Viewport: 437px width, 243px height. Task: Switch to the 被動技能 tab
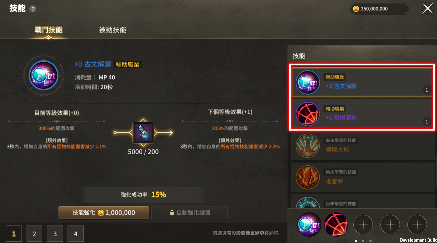113,30
